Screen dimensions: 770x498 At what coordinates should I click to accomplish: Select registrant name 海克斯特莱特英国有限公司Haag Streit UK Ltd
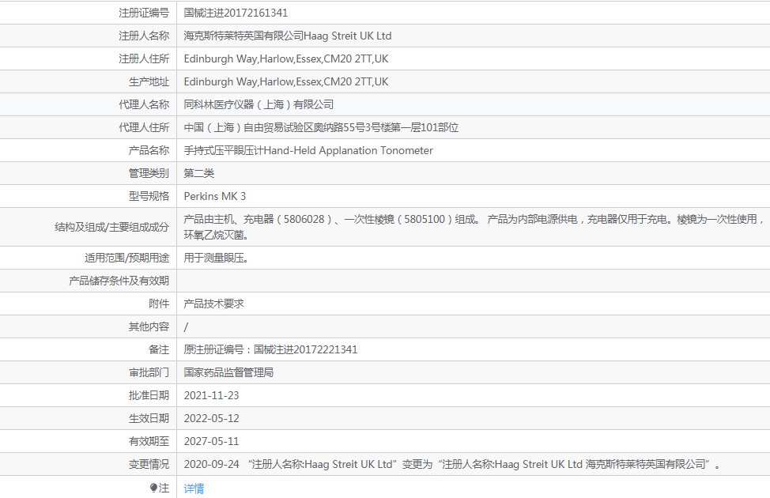(288, 36)
